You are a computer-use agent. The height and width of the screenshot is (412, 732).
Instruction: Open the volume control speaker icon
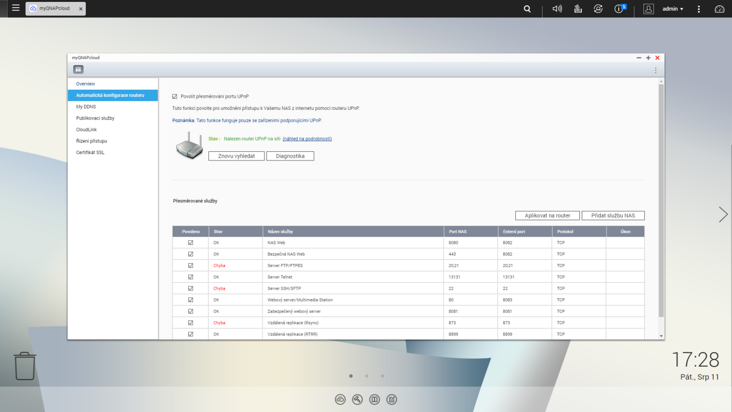[x=557, y=9]
